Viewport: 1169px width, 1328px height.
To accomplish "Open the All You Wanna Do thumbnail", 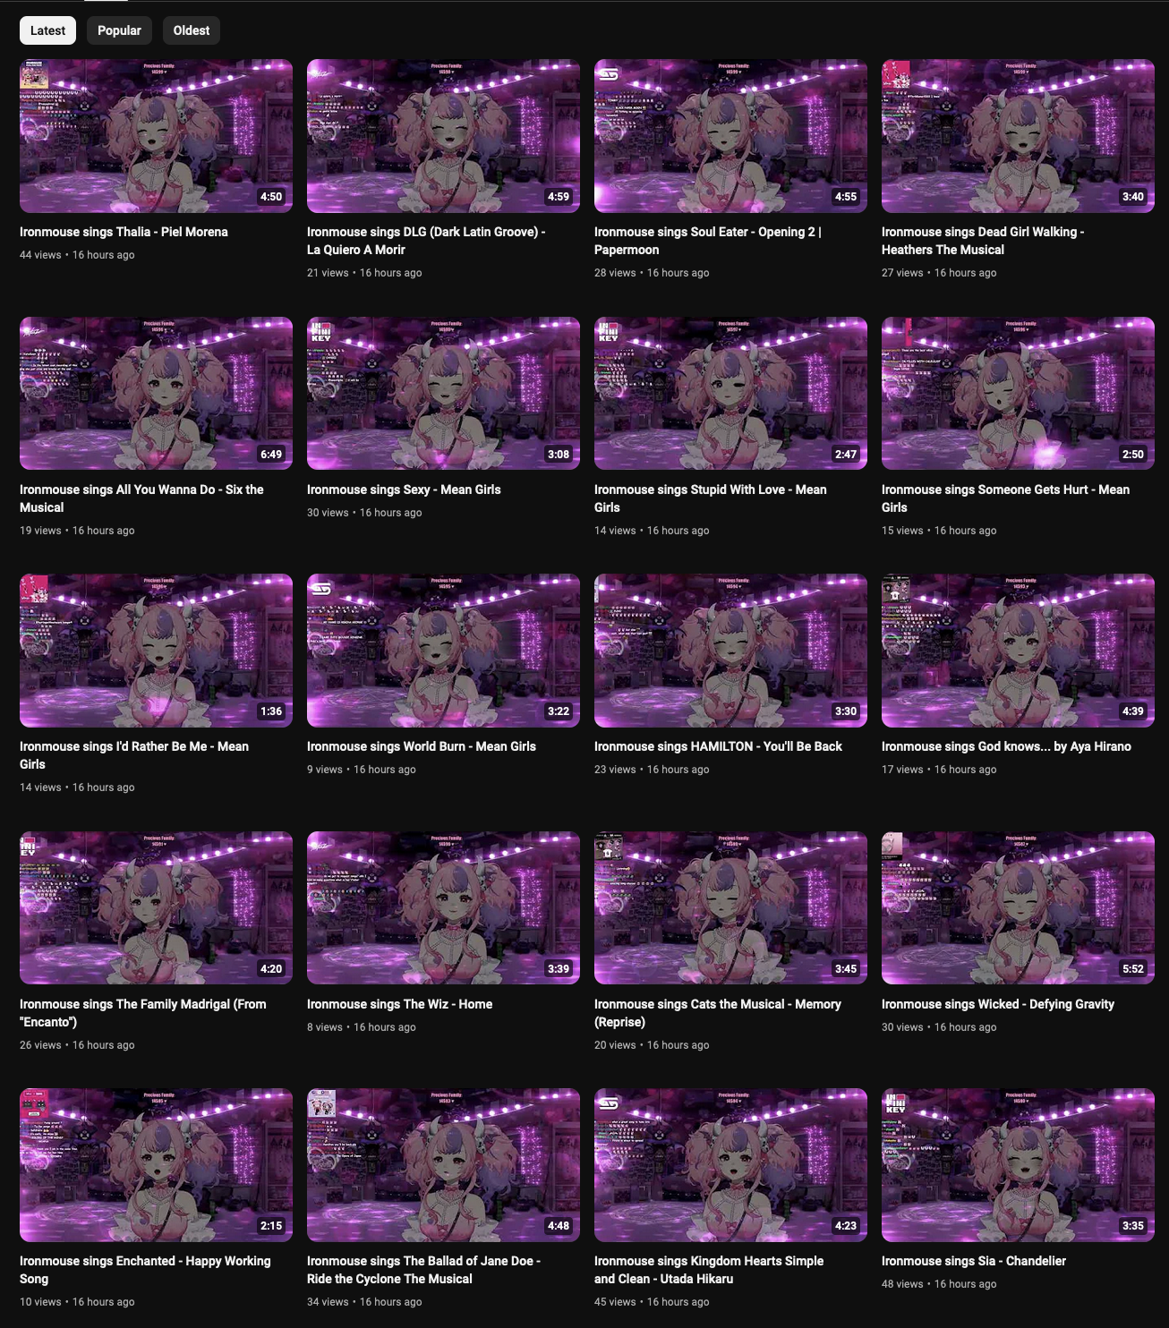I will (x=156, y=394).
